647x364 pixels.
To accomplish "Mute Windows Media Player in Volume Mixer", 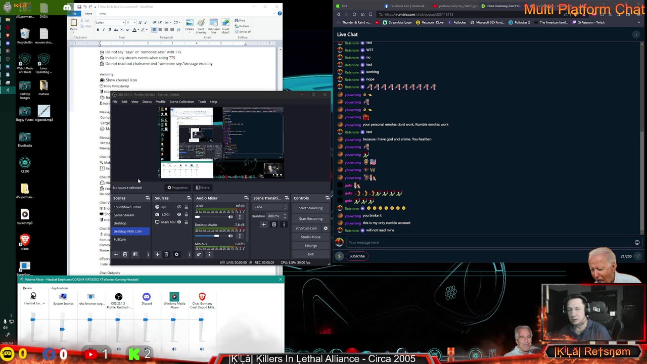I will (174, 349).
